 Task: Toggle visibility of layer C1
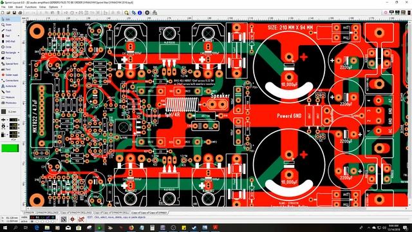pyautogui.click(x=33, y=218)
